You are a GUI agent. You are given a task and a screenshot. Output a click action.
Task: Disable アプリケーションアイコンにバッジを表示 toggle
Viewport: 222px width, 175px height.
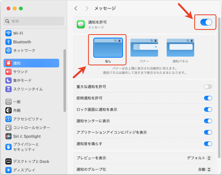pos(208,132)
